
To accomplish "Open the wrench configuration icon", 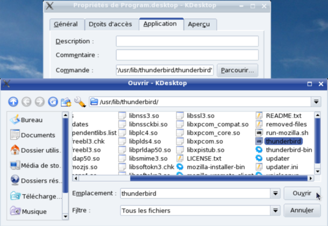I will [x=80, y=102].
